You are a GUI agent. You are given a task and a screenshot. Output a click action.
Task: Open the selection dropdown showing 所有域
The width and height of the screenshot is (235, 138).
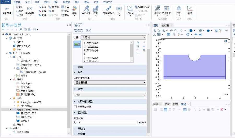pos(113,37)
